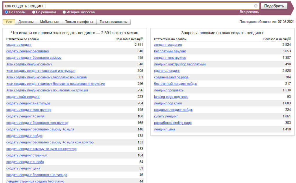The width and height of the screenshot is (296, 183).
Task: Switch to the 'Десктопы' tab
Action: (26, 22)
